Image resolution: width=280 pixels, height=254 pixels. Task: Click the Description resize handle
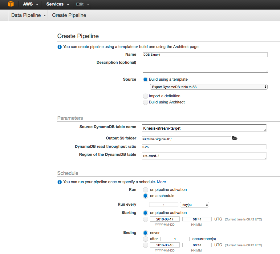pyautogui.click(x=266, y=71)
